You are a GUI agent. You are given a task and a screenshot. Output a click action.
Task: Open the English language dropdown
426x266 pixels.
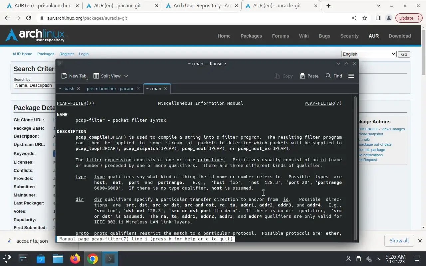click(x=369, y=54)
